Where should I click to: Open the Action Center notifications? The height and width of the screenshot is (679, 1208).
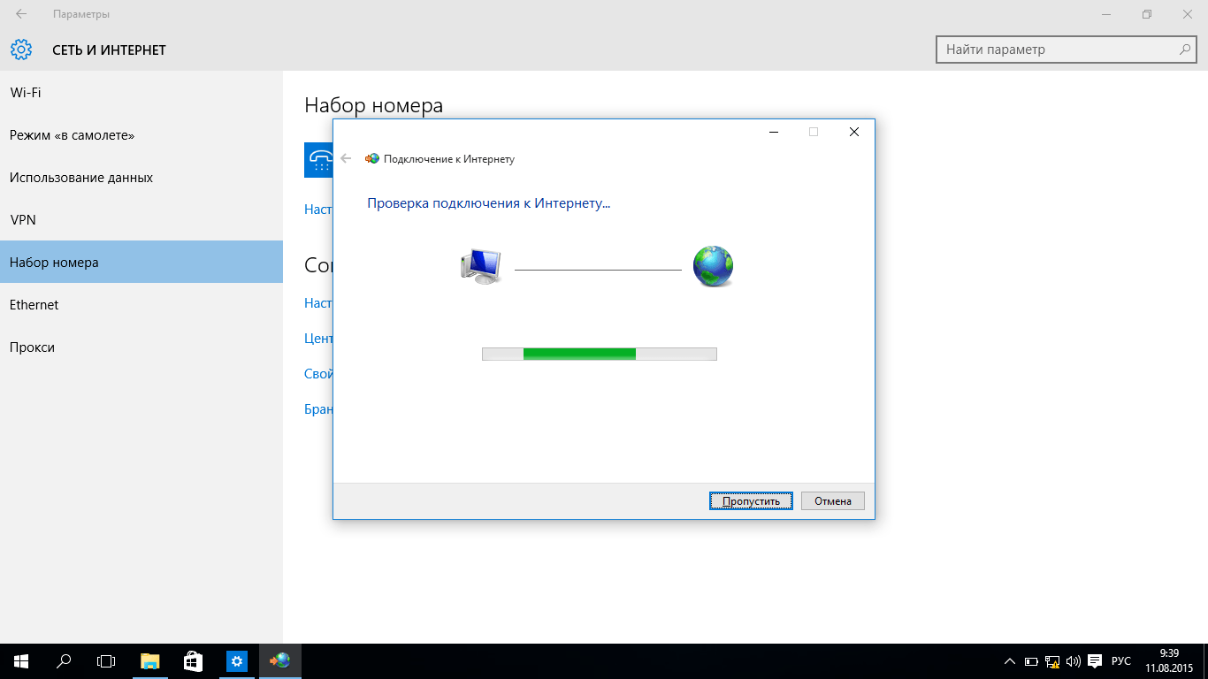click(x=1095, y=661)
